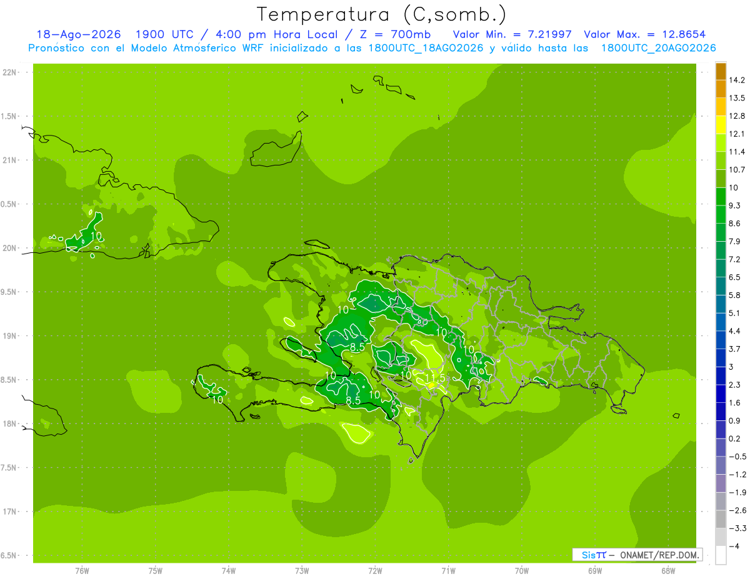Click the yellow swatch between 12.1 and 12.8

pos(721,124)
